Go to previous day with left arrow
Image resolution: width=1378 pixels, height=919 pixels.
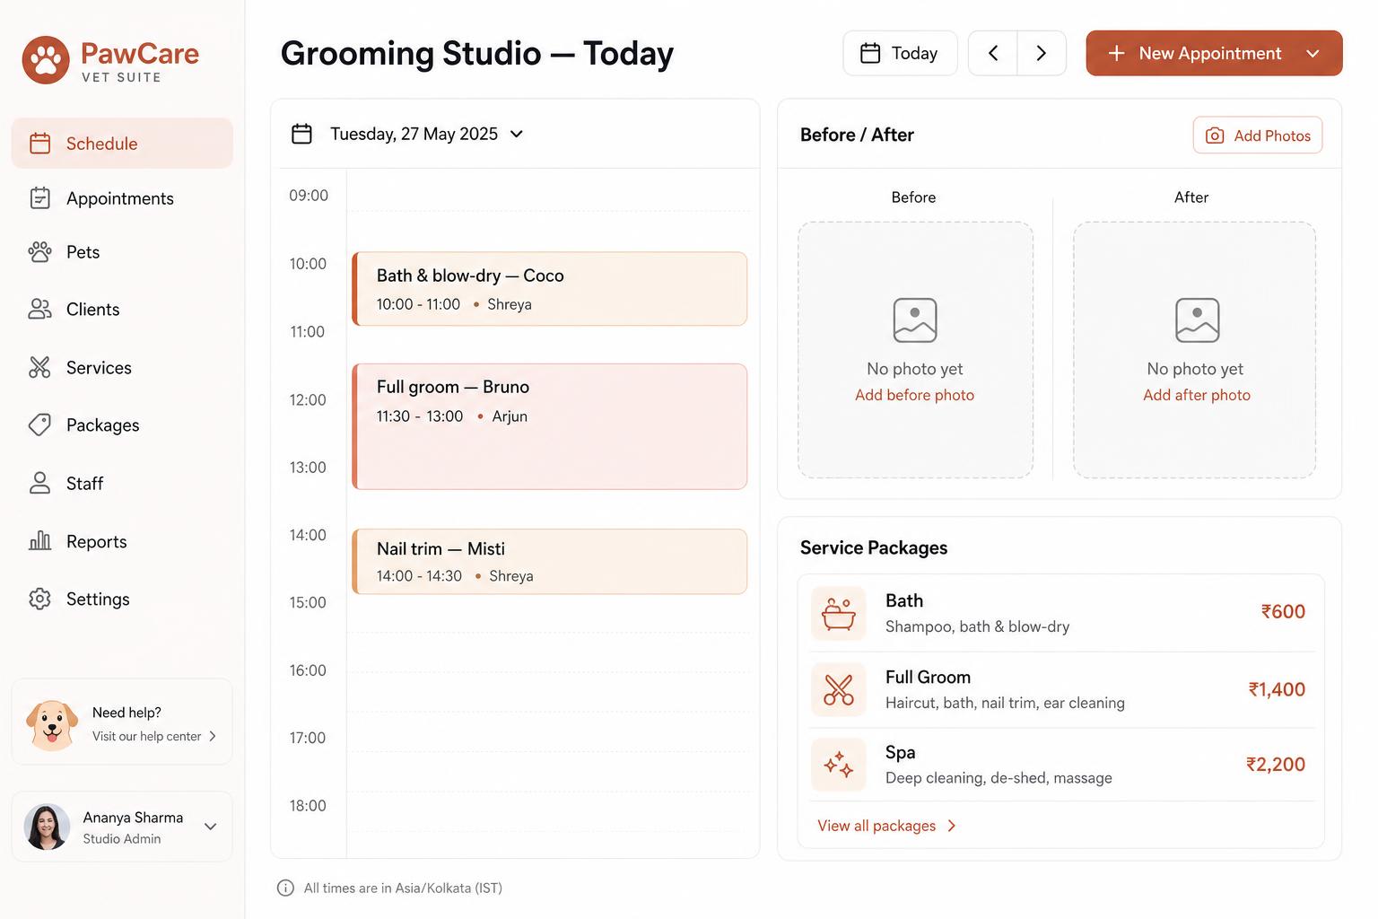[x=993, y=54]
